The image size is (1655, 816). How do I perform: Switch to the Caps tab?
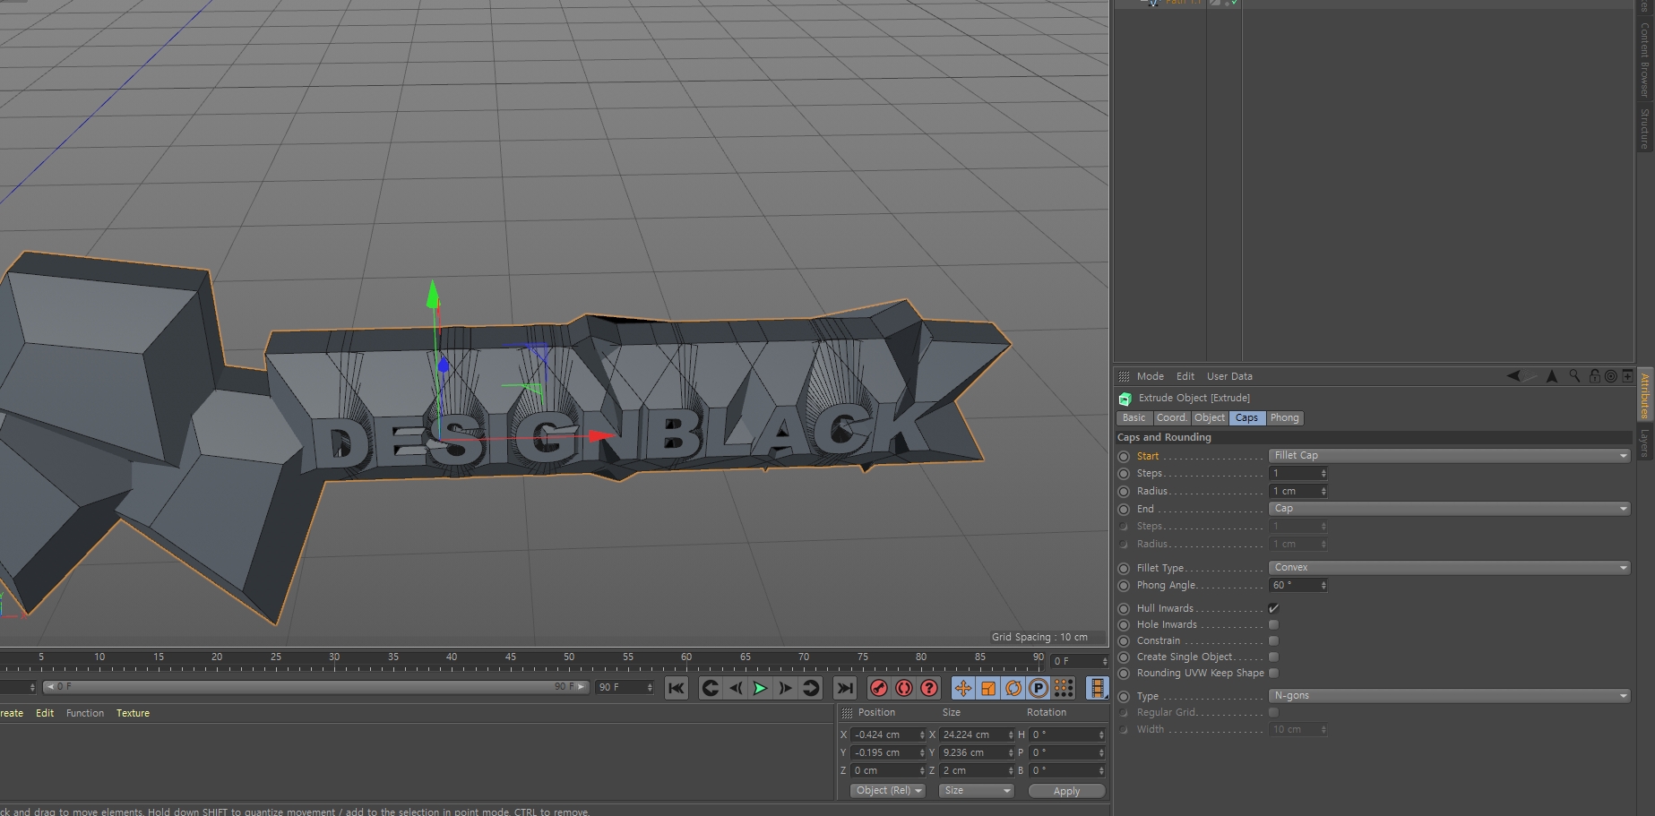pyautogui.click(x=1246, y=418)
